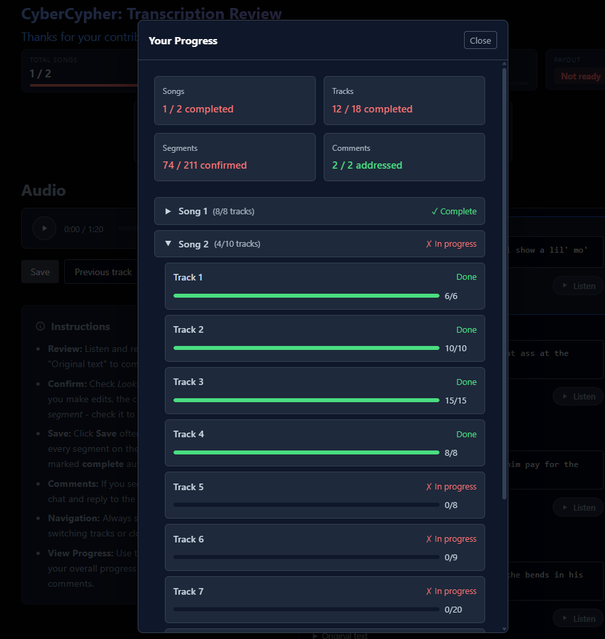Click Listen button below 'pay for the'

pyautogui.click(x=579, y=507)
